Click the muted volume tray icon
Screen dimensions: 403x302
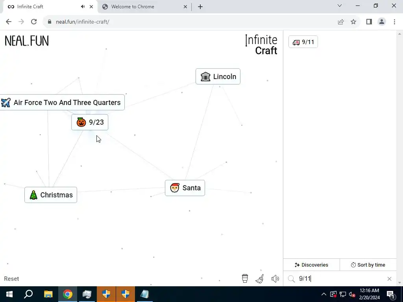(x=352, y=294)
